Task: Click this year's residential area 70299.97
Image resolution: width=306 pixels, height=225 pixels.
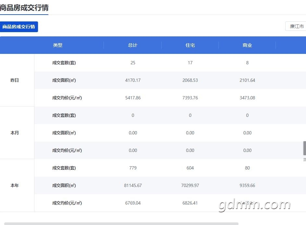Action: [x=190, y=185]
